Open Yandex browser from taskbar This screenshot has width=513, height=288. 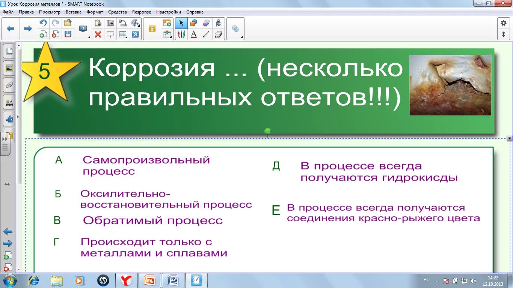[x=127, y=280]
